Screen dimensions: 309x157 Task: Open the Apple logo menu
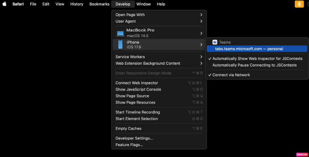[4, 4]
